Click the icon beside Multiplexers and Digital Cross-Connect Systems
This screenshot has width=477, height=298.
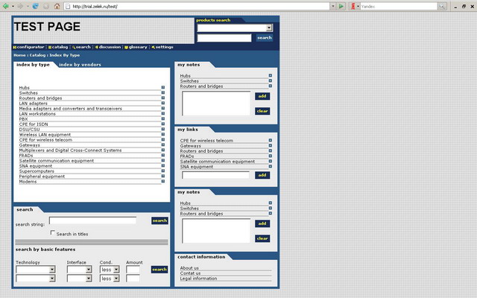163,150
